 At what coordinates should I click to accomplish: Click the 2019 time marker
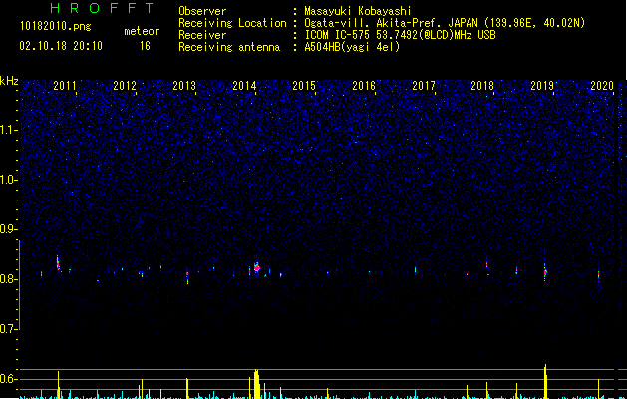[x=542, y=86]
